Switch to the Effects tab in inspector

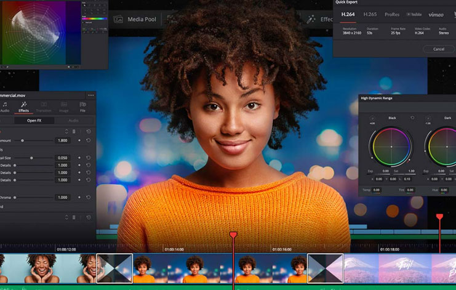(x=23, y=107)
